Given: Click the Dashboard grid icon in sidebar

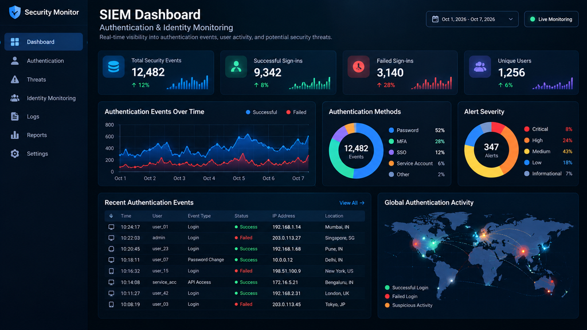Looking at the screenshot, I should (14, 42).
